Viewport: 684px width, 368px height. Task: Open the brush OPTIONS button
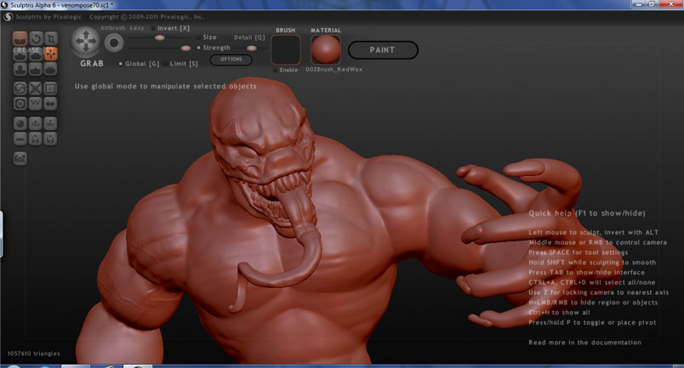click(231, 59)
